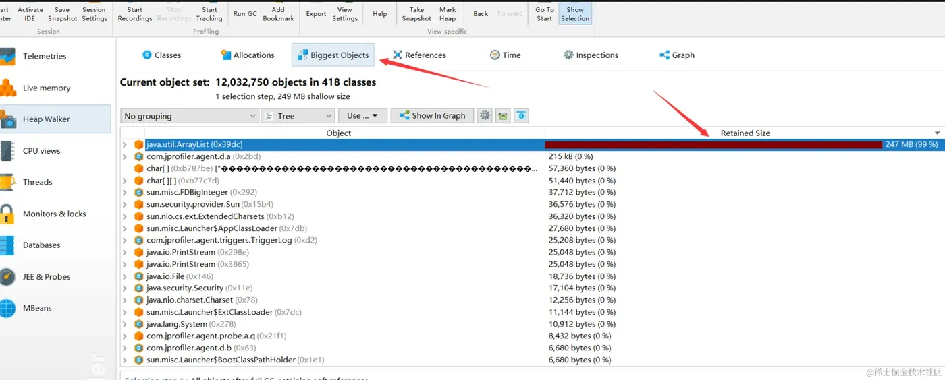
Task: Open View Settings from the toolbar
Action: click(345, 14)
